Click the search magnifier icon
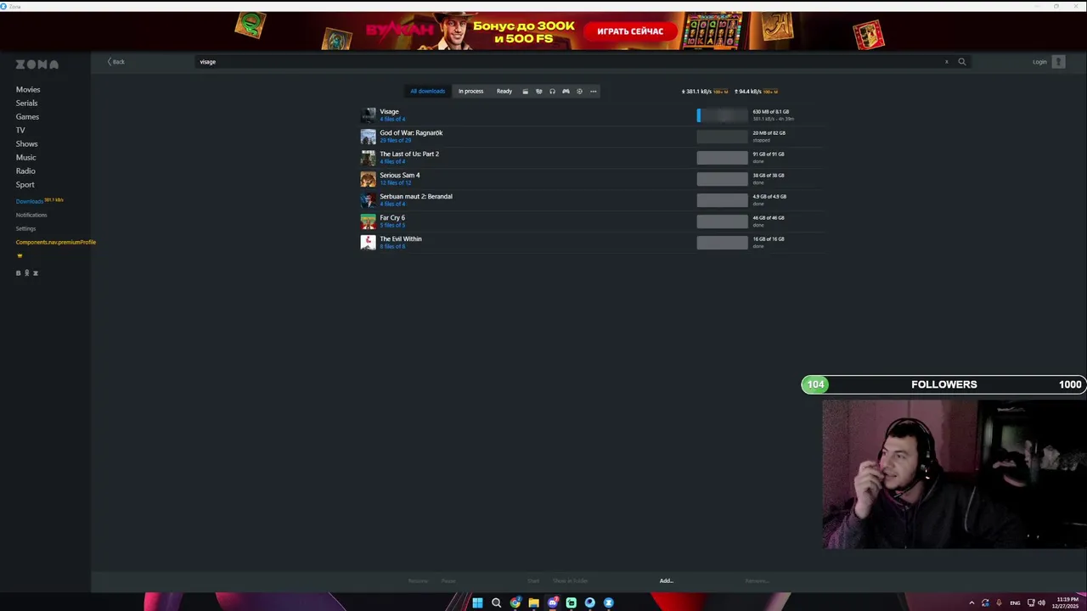This screenshot has height=611, width=1087. pyautogui.click(x=962, y=61)
